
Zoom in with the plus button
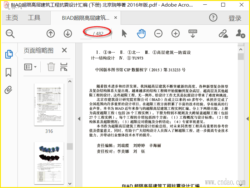[176, 34]
